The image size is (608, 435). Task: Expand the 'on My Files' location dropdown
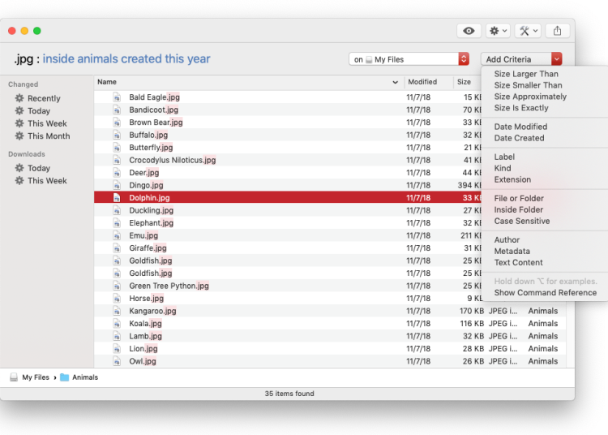pyautogui.click(x=464, y=59)
